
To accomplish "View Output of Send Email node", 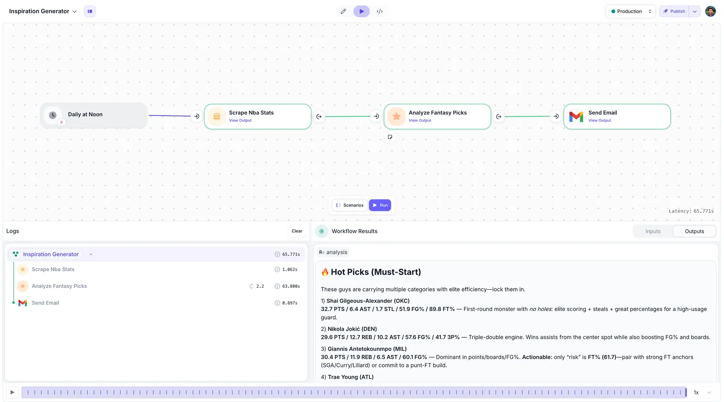I will [600, 120].
